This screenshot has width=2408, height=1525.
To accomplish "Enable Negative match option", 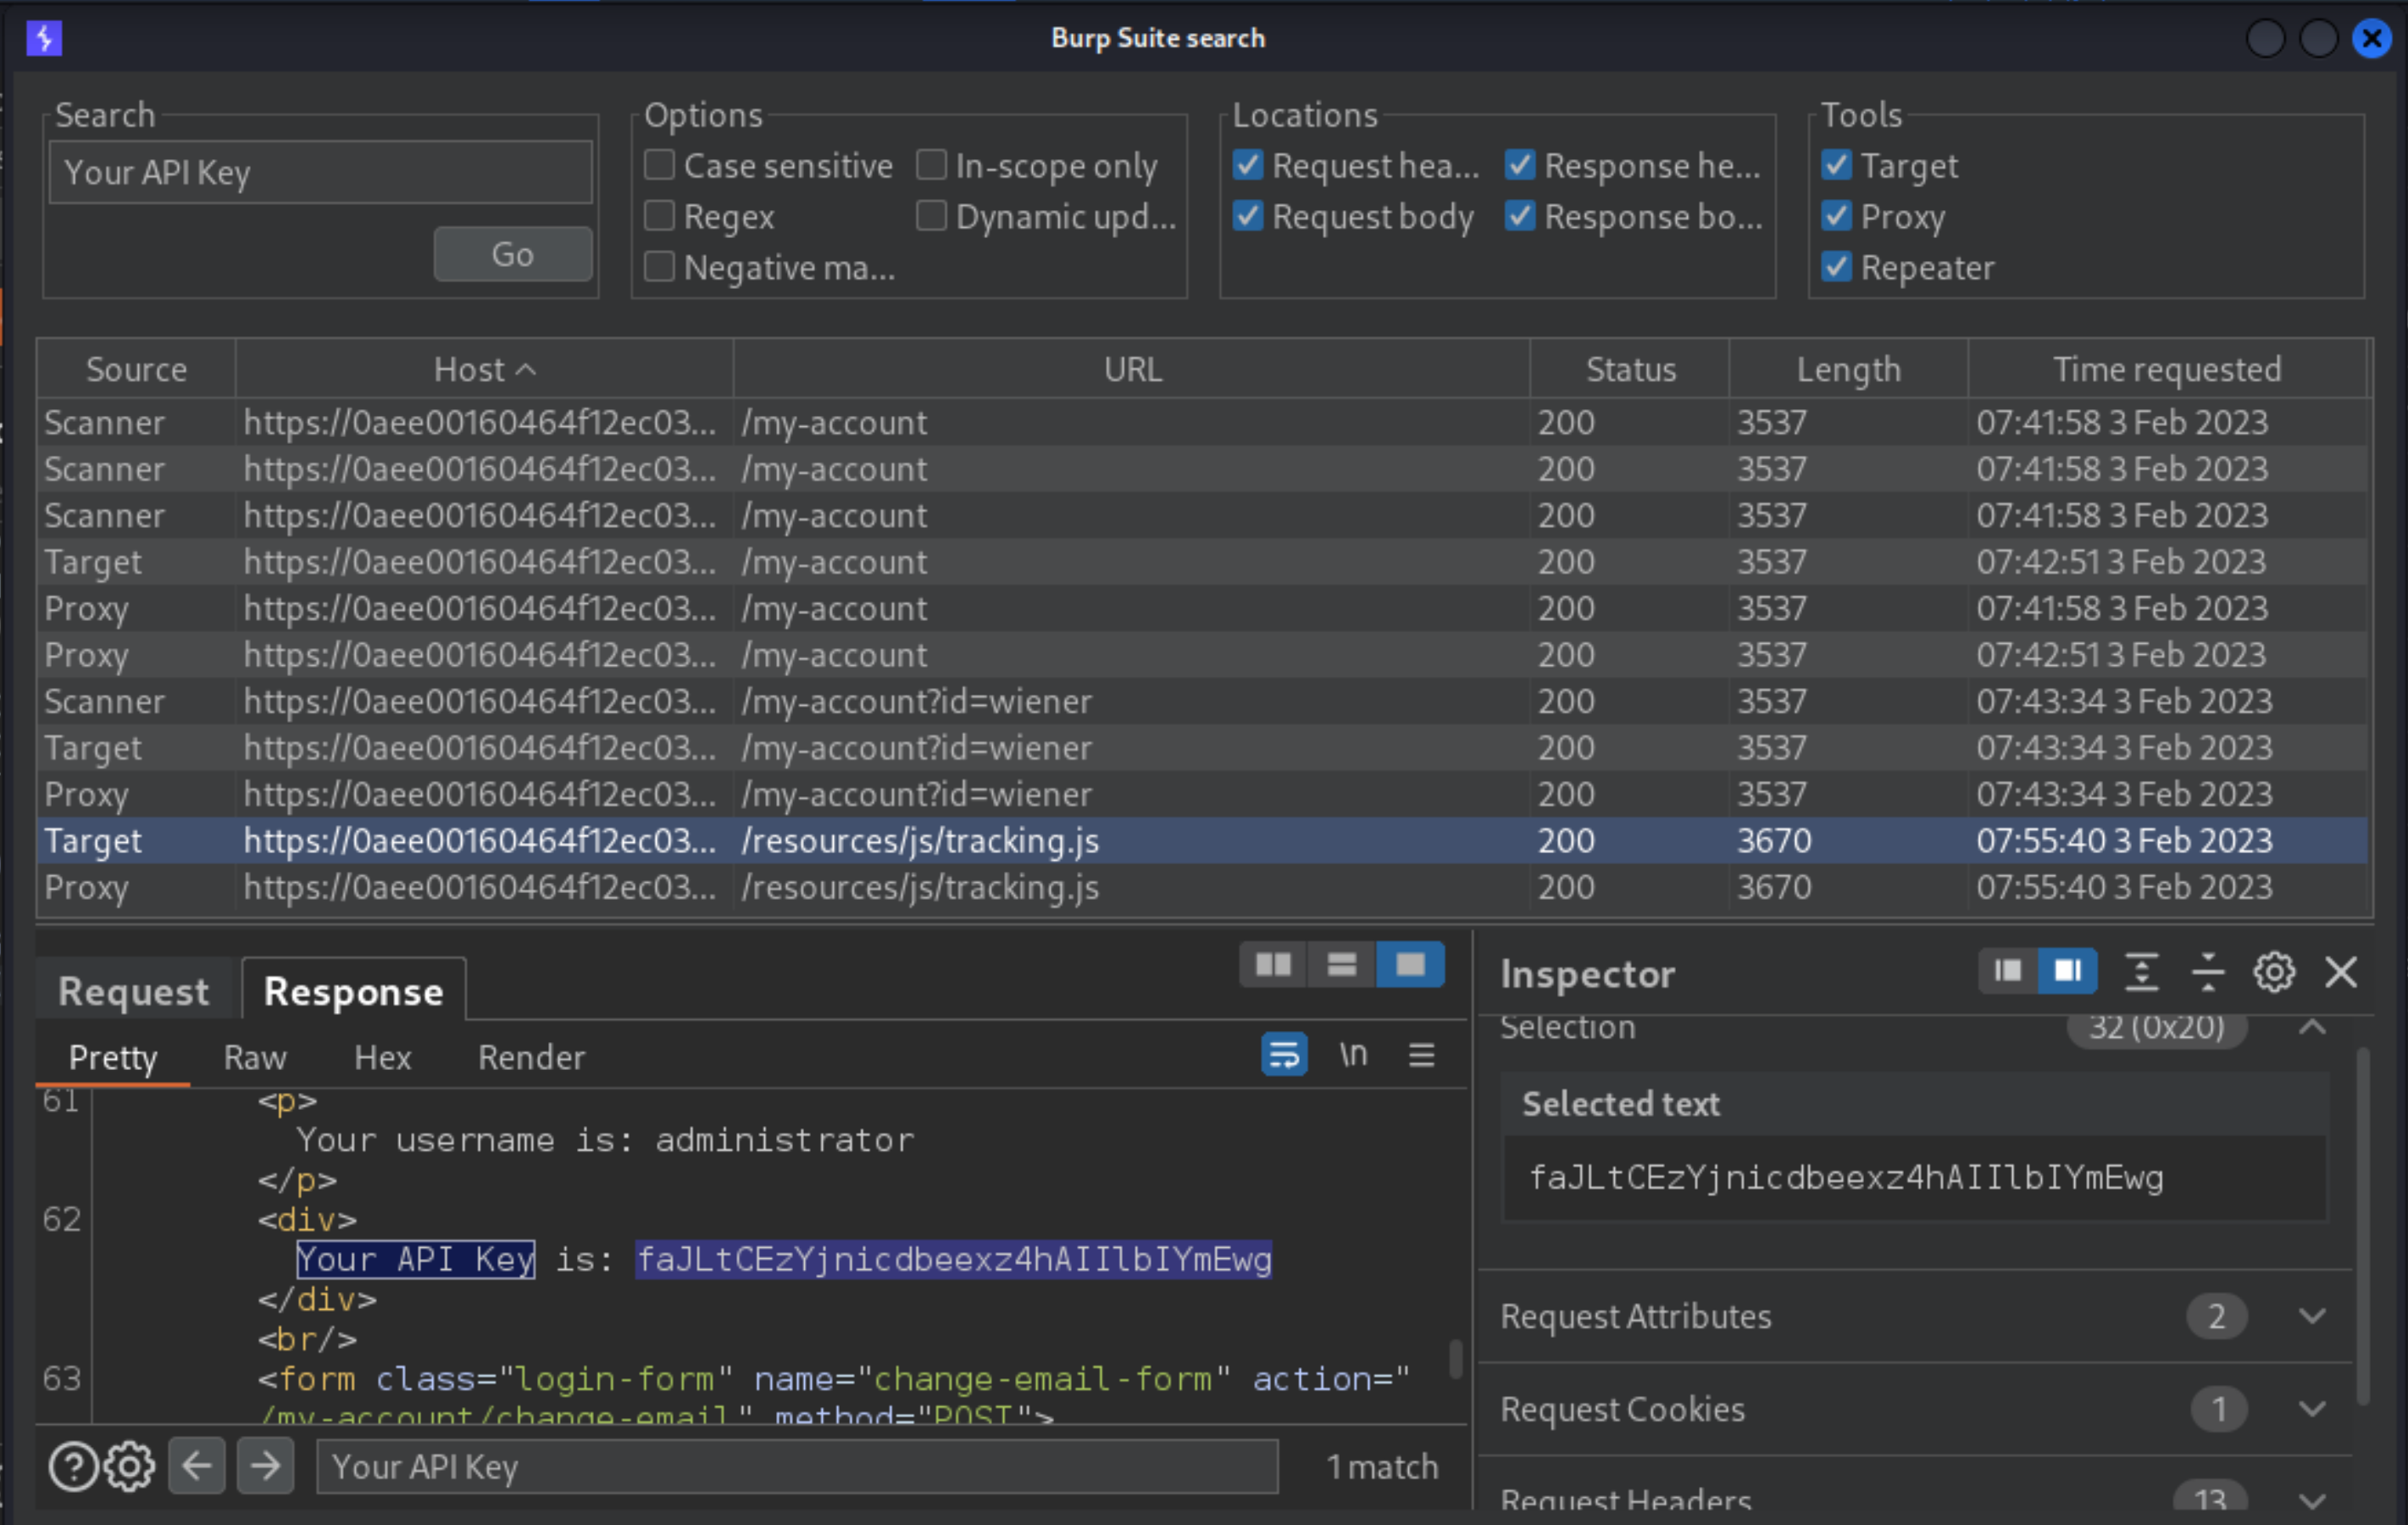I will tap(659, 267).
